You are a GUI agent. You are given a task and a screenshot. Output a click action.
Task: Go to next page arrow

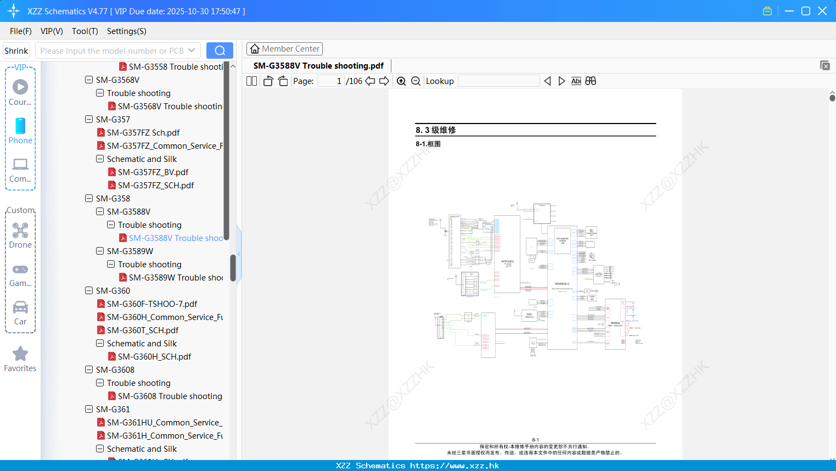click(384, 81)
